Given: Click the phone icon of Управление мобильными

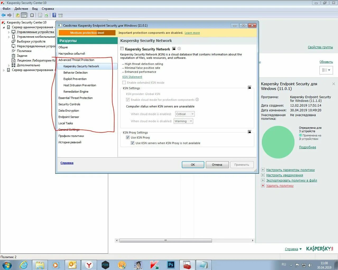Looking at the screenshot, I should click(13, 37).
